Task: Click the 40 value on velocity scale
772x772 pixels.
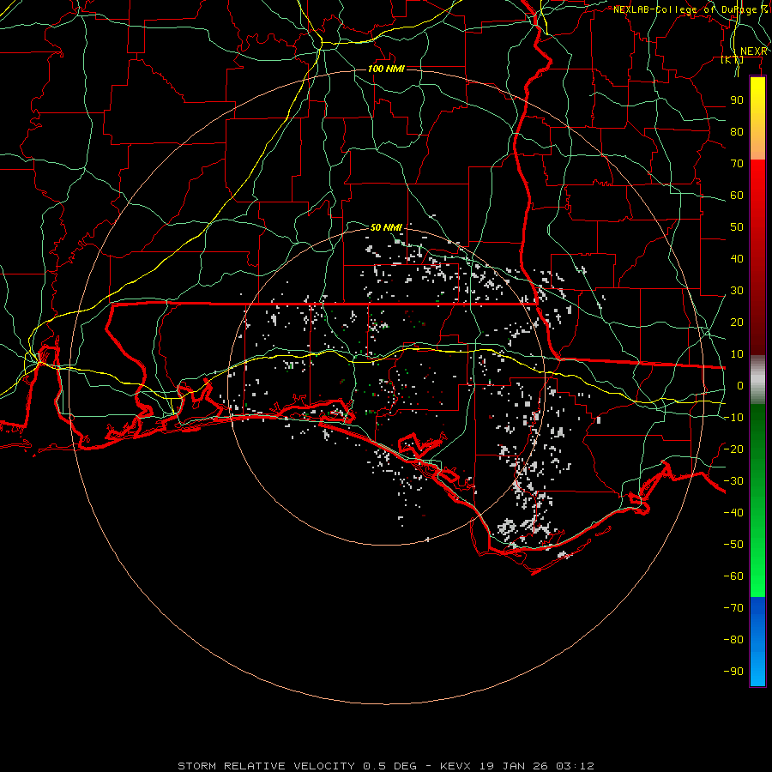Action: [737, 259]
